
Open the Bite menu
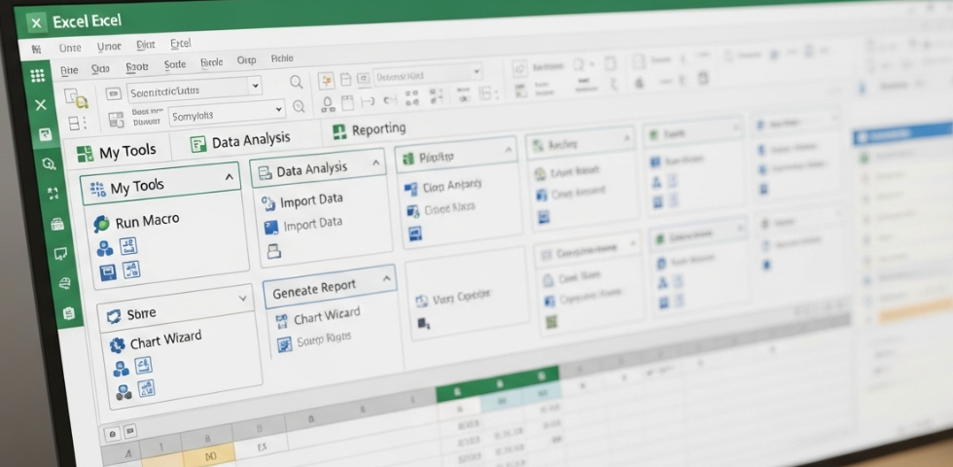[x=69, y=70]
